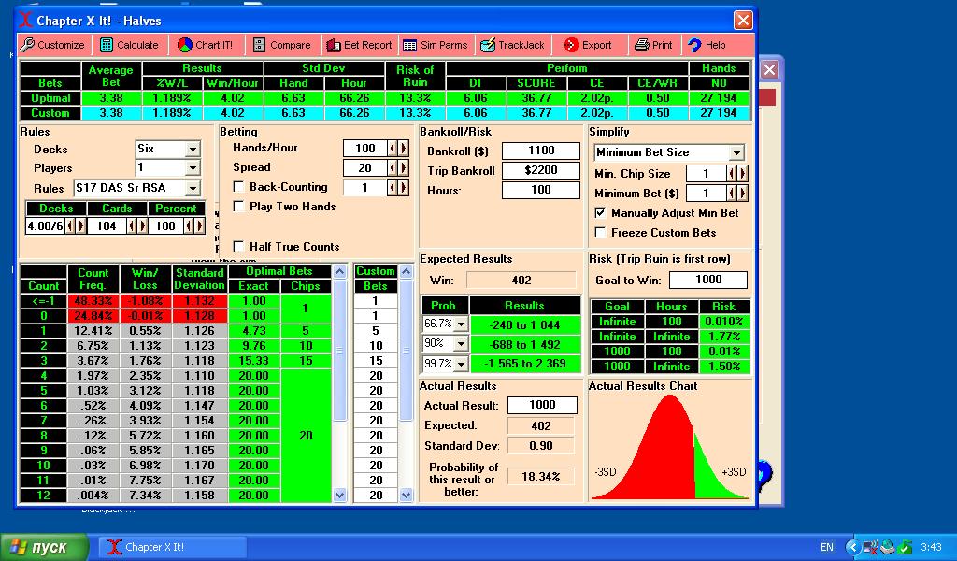Open the Bet Report
The width and height of the screenshot is (957, 561).
[360, 45]
